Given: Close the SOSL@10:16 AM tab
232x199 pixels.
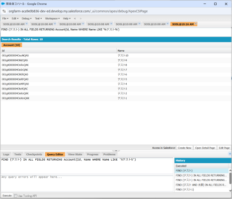Looking at the screenshot, I should coord(196,23).
